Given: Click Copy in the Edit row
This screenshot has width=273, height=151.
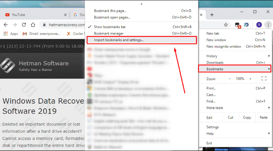Looking at the screenshot, I should 247,118.
